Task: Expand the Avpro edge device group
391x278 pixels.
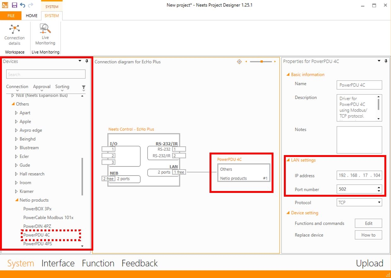Action: (x=16, y=130)
